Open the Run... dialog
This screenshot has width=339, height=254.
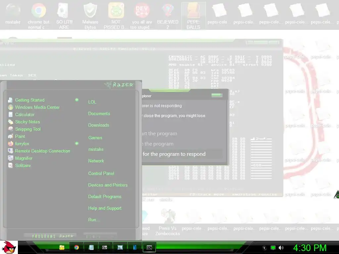click(x=94, y=220)
